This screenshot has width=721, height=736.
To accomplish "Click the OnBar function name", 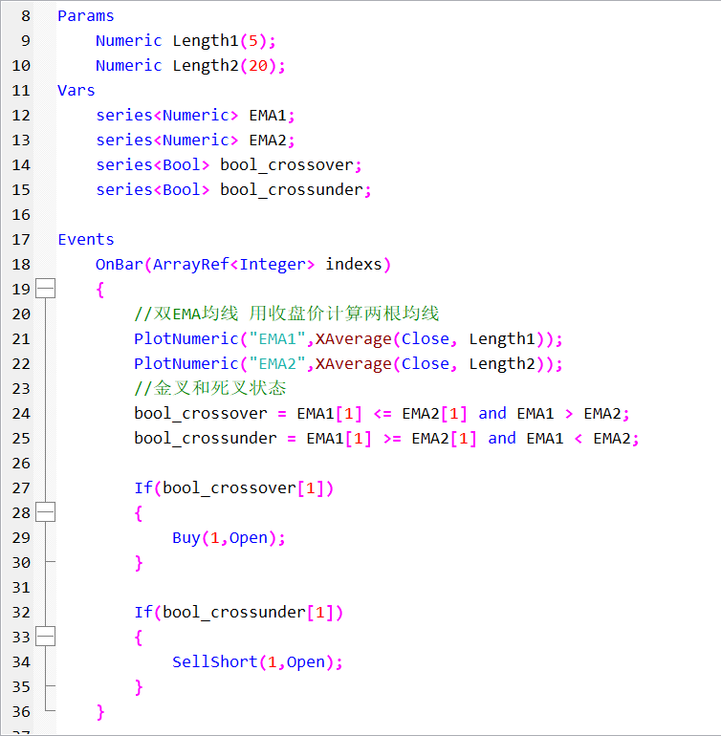I will pyautogui.click(x=119, y=264).
